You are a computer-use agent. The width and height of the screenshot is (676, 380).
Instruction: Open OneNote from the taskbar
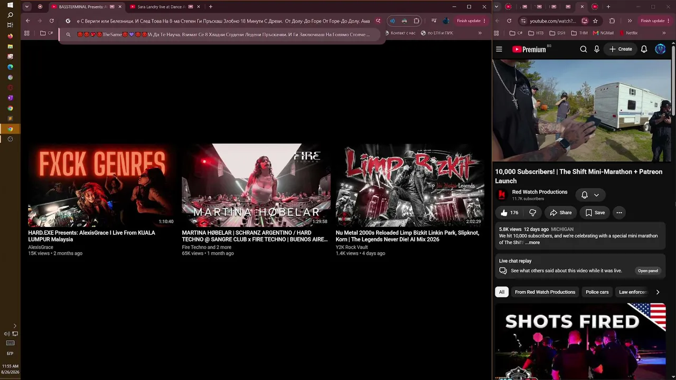click(x=10, y=98)
